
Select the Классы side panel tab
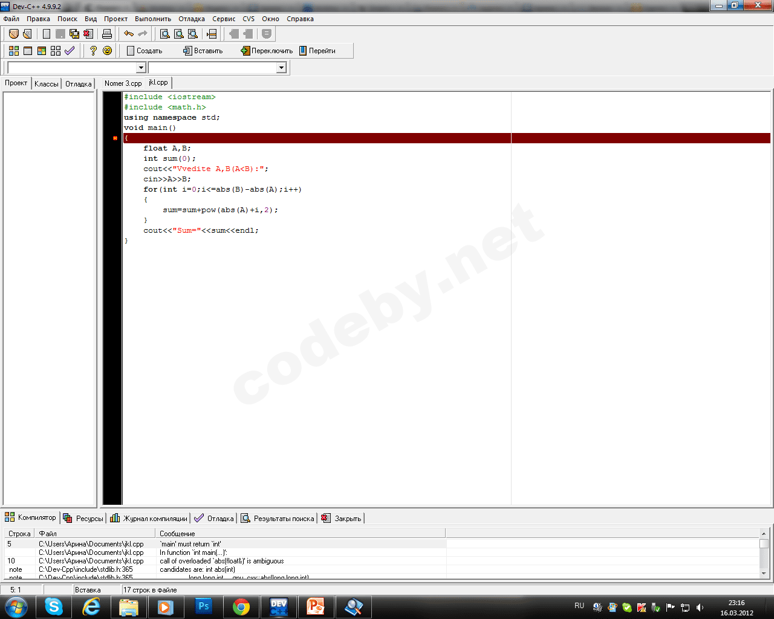(x=47, y=83)
